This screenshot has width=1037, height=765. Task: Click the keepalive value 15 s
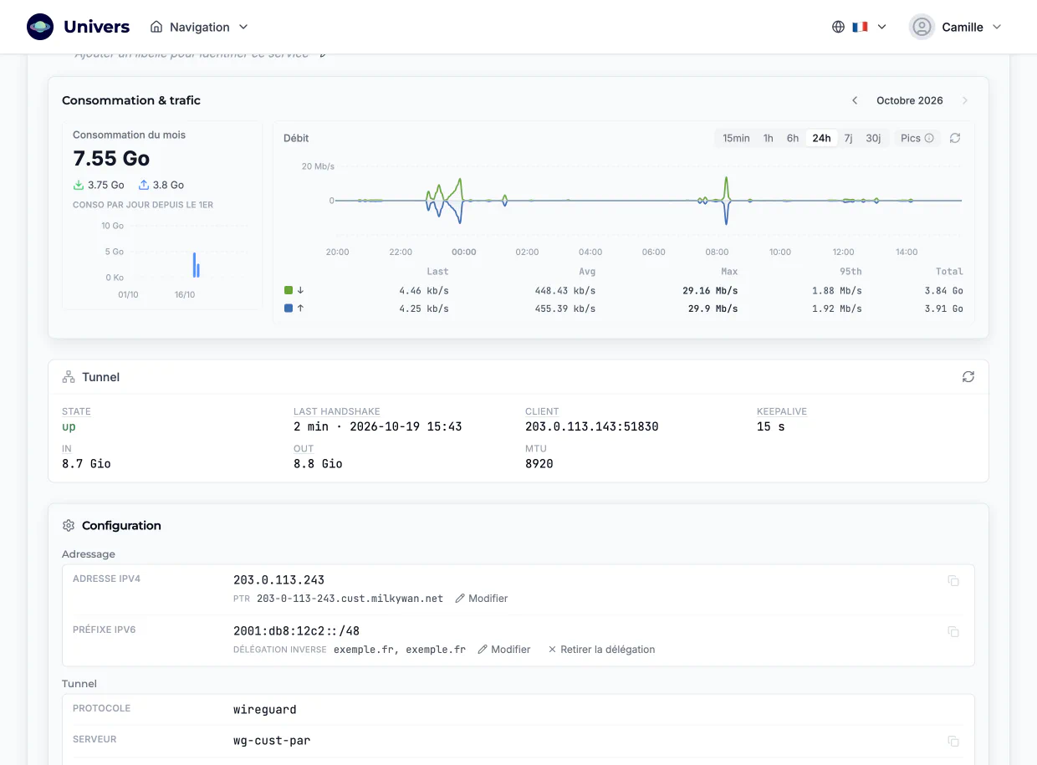[771, 426]
